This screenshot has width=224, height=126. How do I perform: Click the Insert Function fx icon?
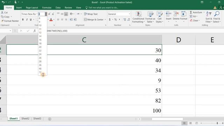pos(34,31)
